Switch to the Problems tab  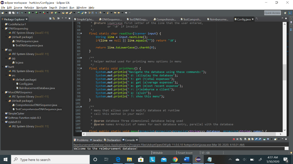(x=81, y=140)
